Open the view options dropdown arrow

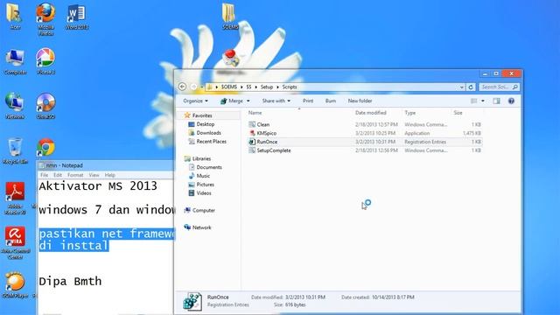pos(483,101)
